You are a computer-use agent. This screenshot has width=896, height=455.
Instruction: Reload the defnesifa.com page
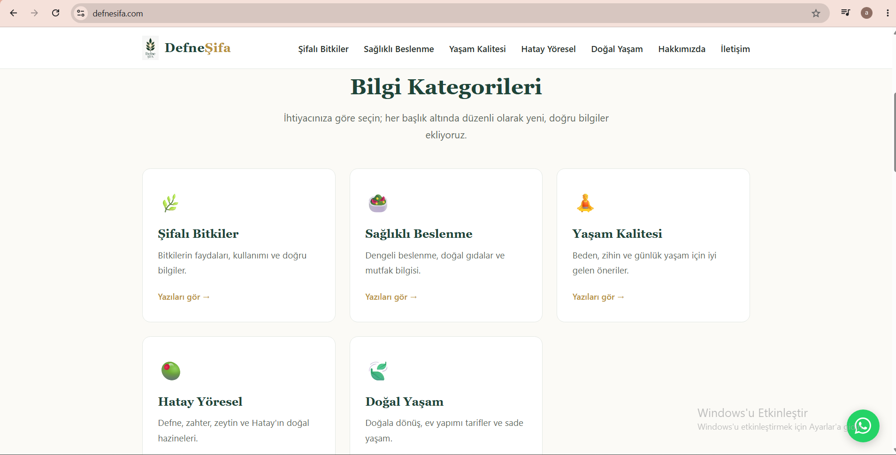coord(55,13)
